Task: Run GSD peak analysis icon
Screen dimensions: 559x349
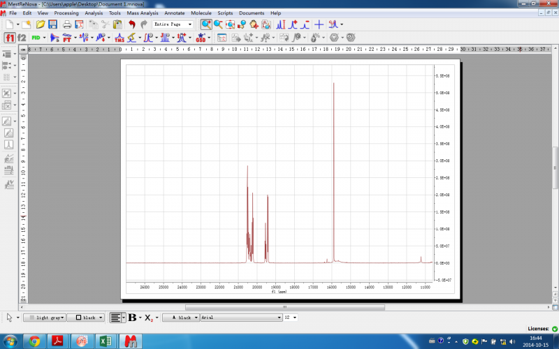Action: pos(201,37)
